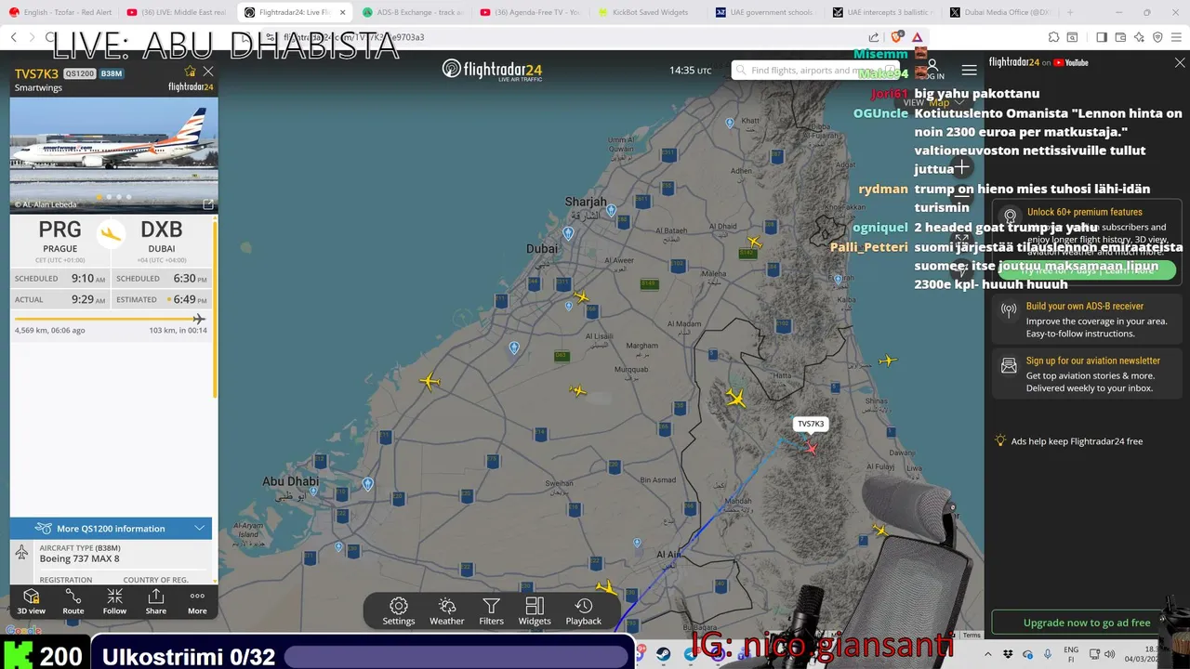This screenshot has height=669, width=1190.
Task: Click the Brave shields icon
Action: coord(896,37)
